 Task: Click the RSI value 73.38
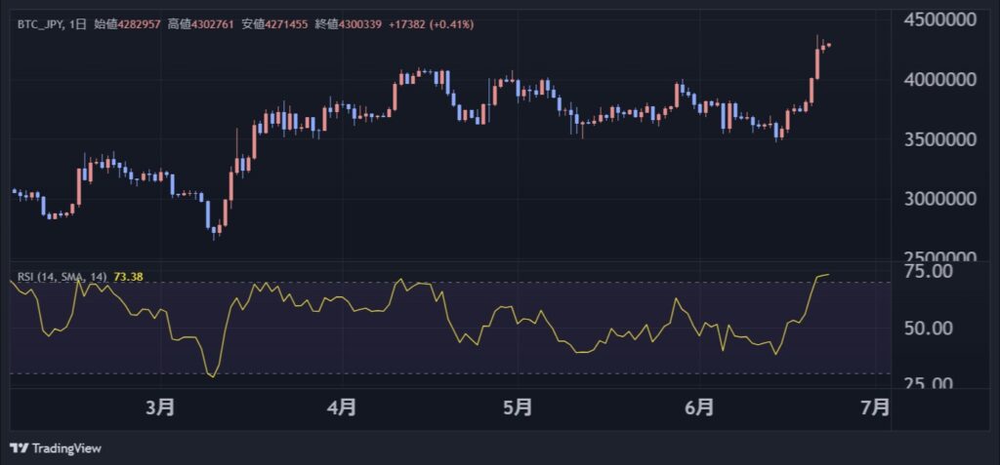(128, 277)
